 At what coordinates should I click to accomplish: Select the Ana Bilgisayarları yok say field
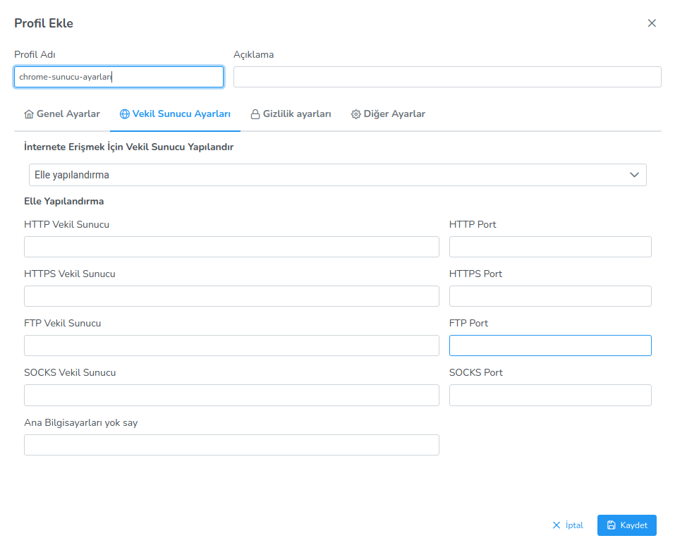231,445
